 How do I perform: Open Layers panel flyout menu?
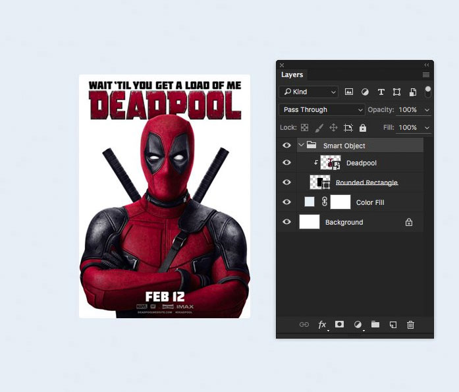[x=426, y=75]
